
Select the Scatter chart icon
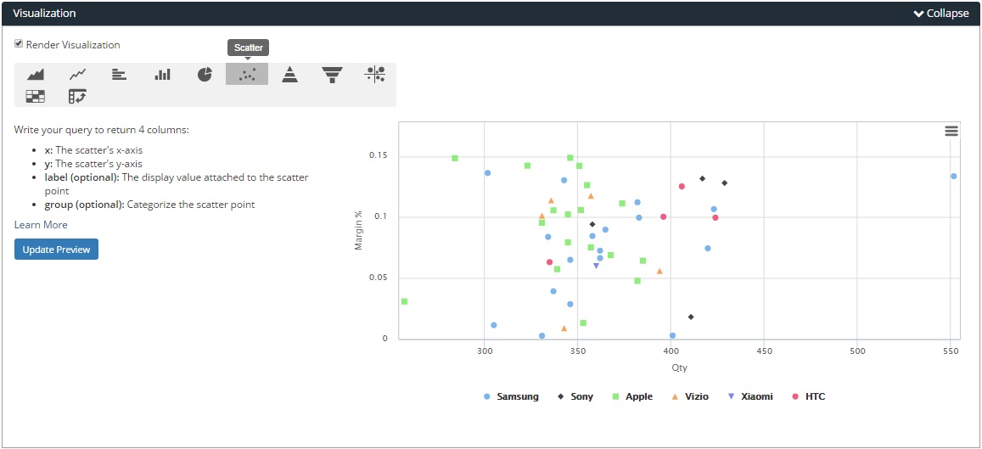point(247,75)
